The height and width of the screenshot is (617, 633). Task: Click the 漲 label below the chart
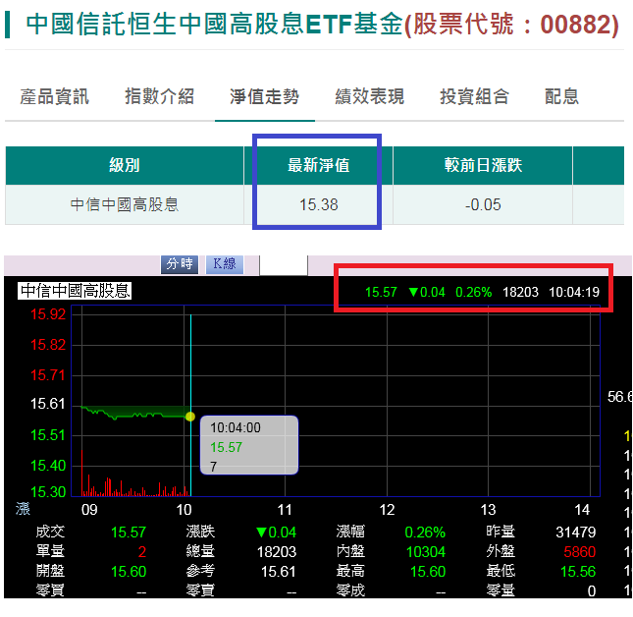(23, 509)
